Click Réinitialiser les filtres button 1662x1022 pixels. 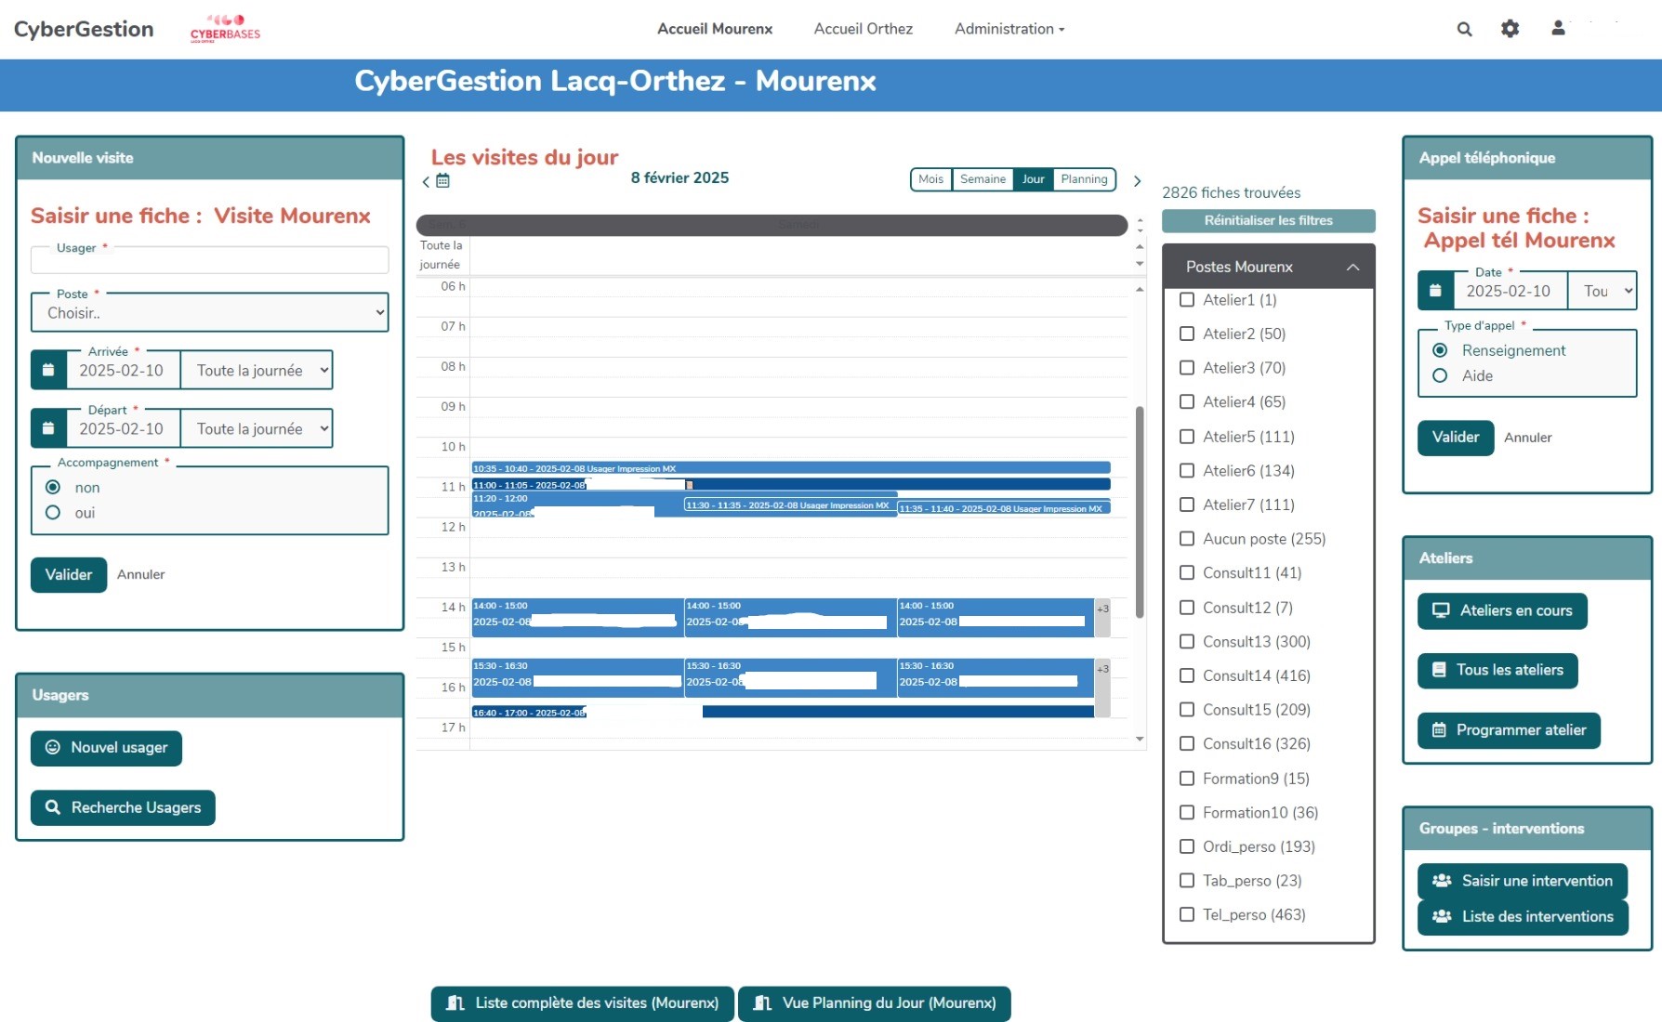click(x=1269, y=220)
